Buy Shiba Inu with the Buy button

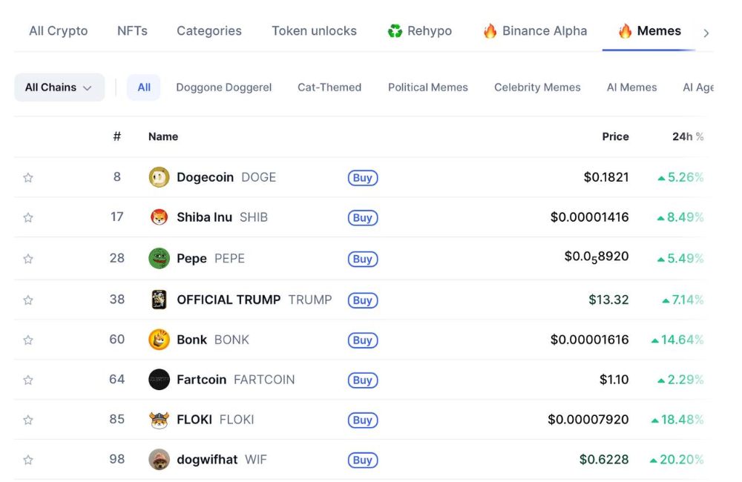[363, 217]
